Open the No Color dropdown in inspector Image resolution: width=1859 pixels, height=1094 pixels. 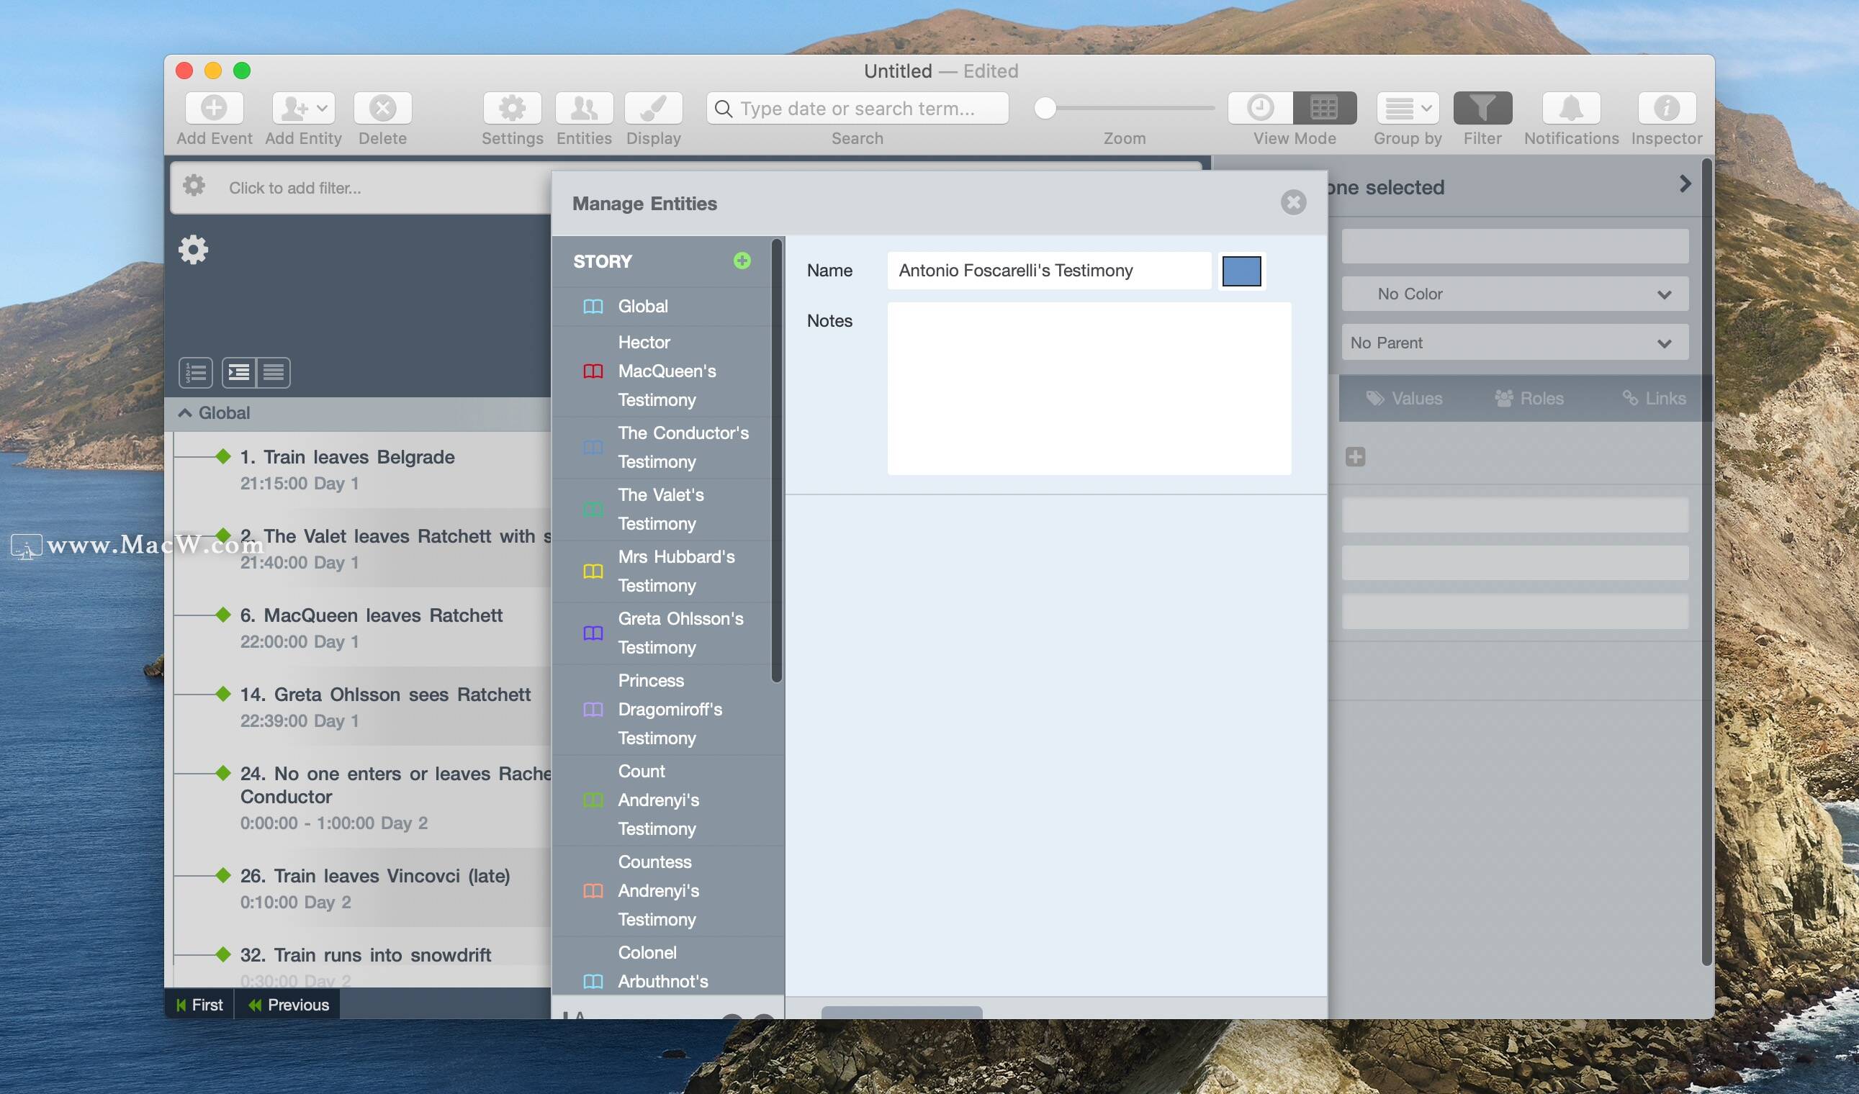coord(1516,294)
